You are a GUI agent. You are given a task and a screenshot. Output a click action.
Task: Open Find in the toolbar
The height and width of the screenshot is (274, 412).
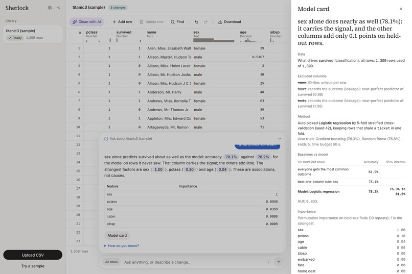coord(177,22)
